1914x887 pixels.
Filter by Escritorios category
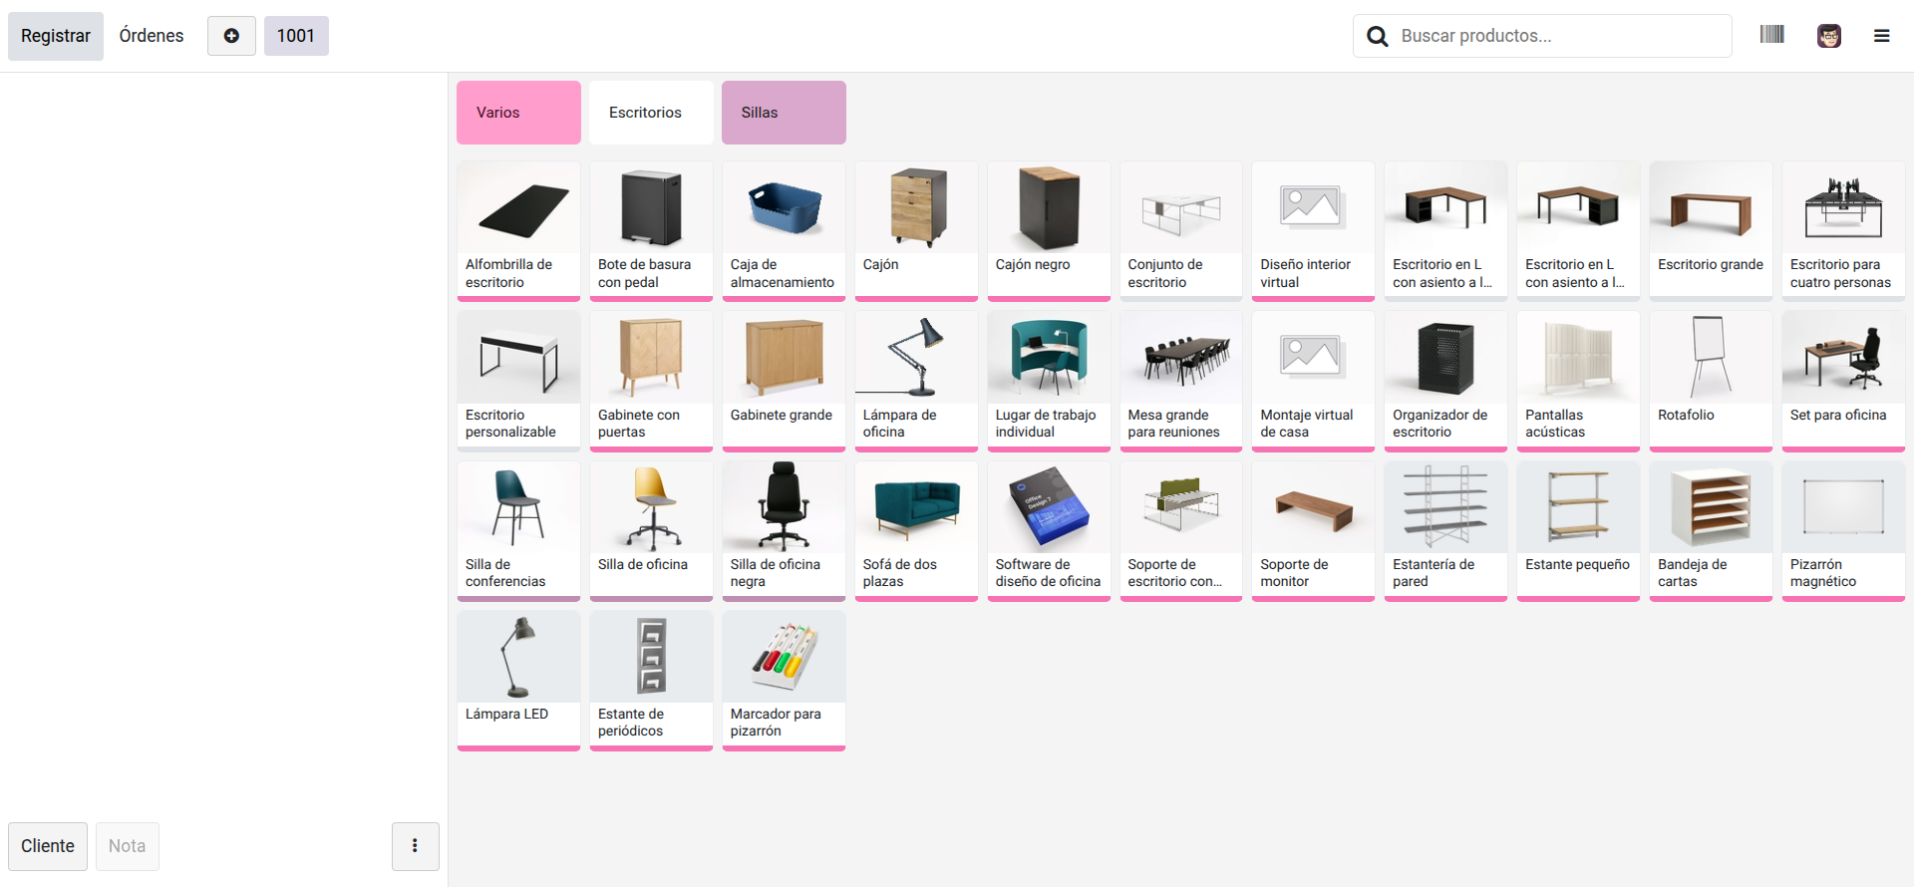651,113
